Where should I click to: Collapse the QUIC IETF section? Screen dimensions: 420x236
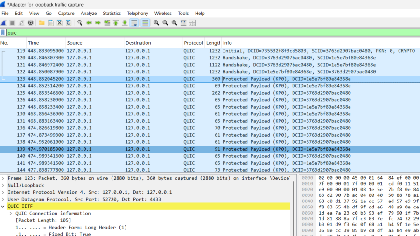pyautogui.click(x=3, y=206)
